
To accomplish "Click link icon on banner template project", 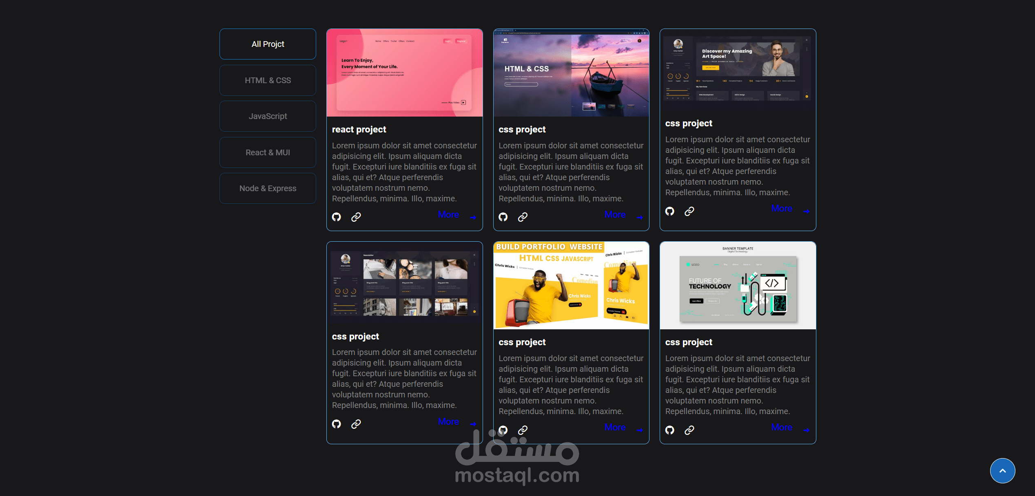I will [x=689, y=430].
